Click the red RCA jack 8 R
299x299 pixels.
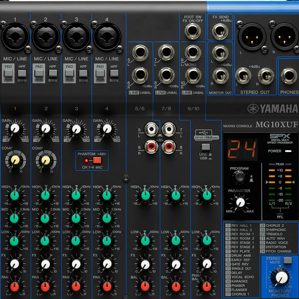[x=169, y=147]
